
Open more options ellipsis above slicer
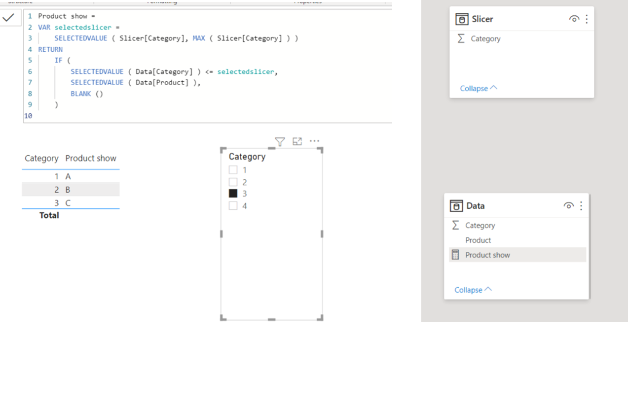tap(314, 141)
